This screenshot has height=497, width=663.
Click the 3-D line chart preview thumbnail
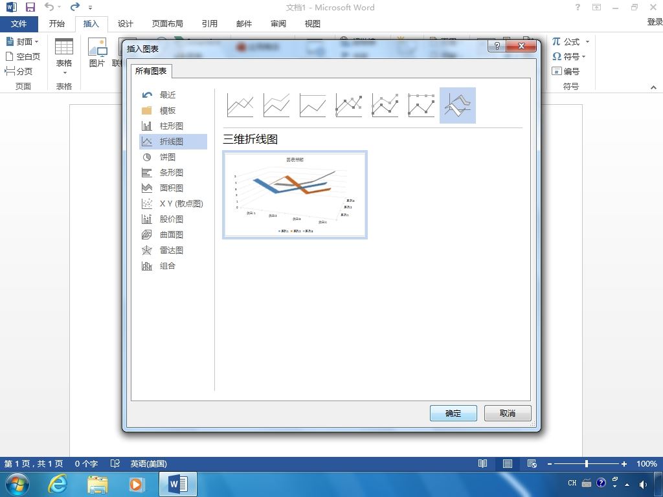click(x=295, y=195)
